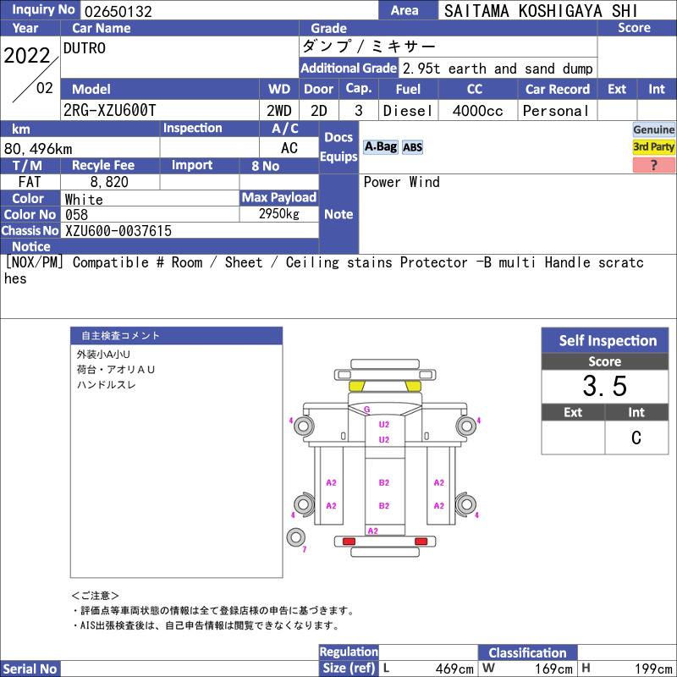Viewport: 677px width, 677px height.
Task: Click the width value 169cm
Action: click(x=553, y=669)
